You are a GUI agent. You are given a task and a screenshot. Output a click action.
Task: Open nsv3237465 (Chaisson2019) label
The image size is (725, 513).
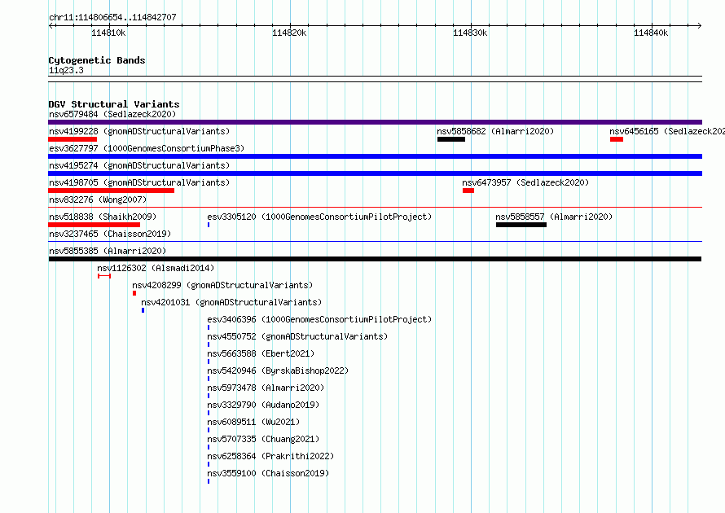tap(110, 234)
